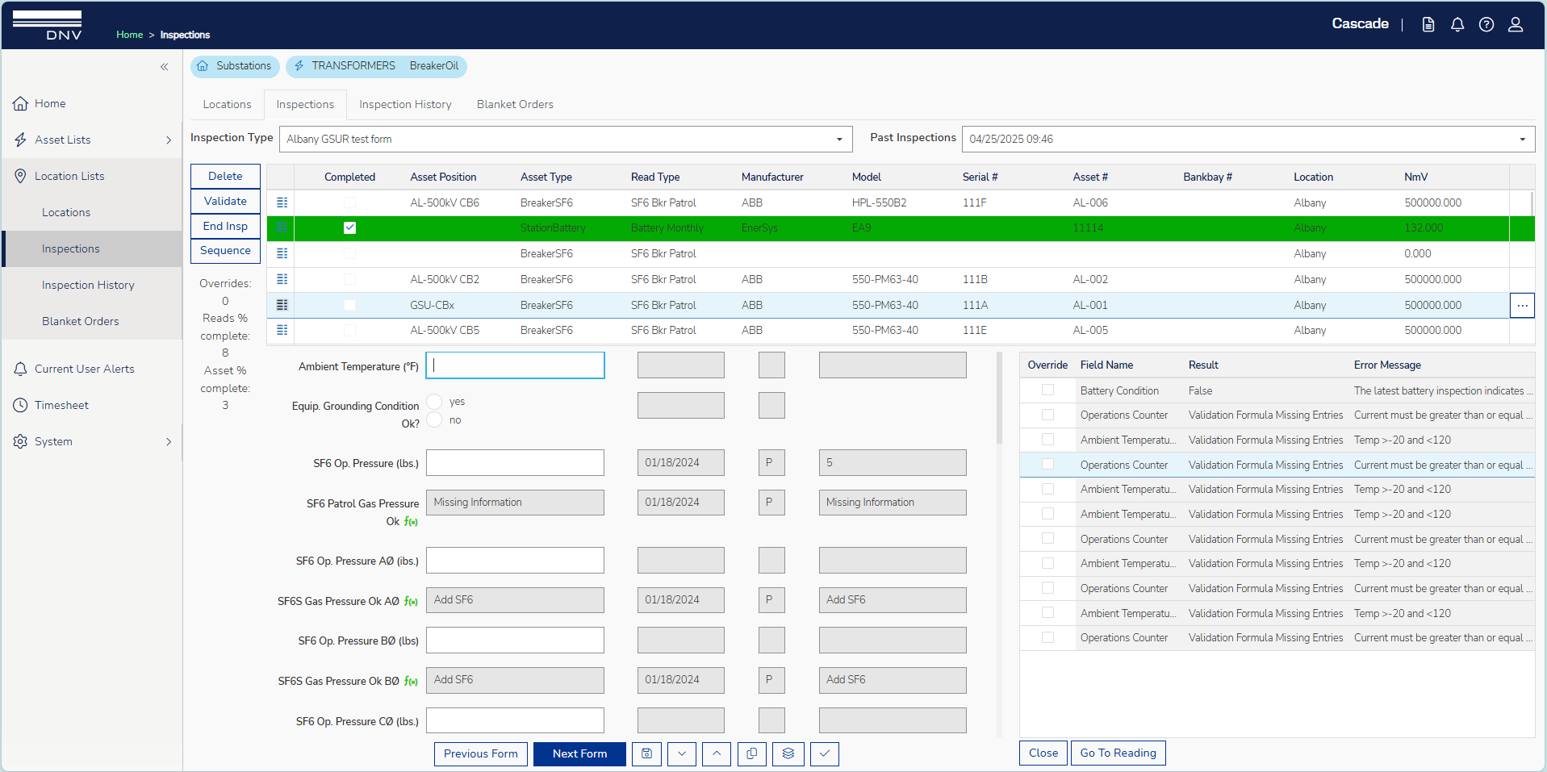Tick Completed checkbox for AL-500kV CB6 row
Image resolution: width=1547 pixels, height=772 pixels.
[x=349, y=202]
